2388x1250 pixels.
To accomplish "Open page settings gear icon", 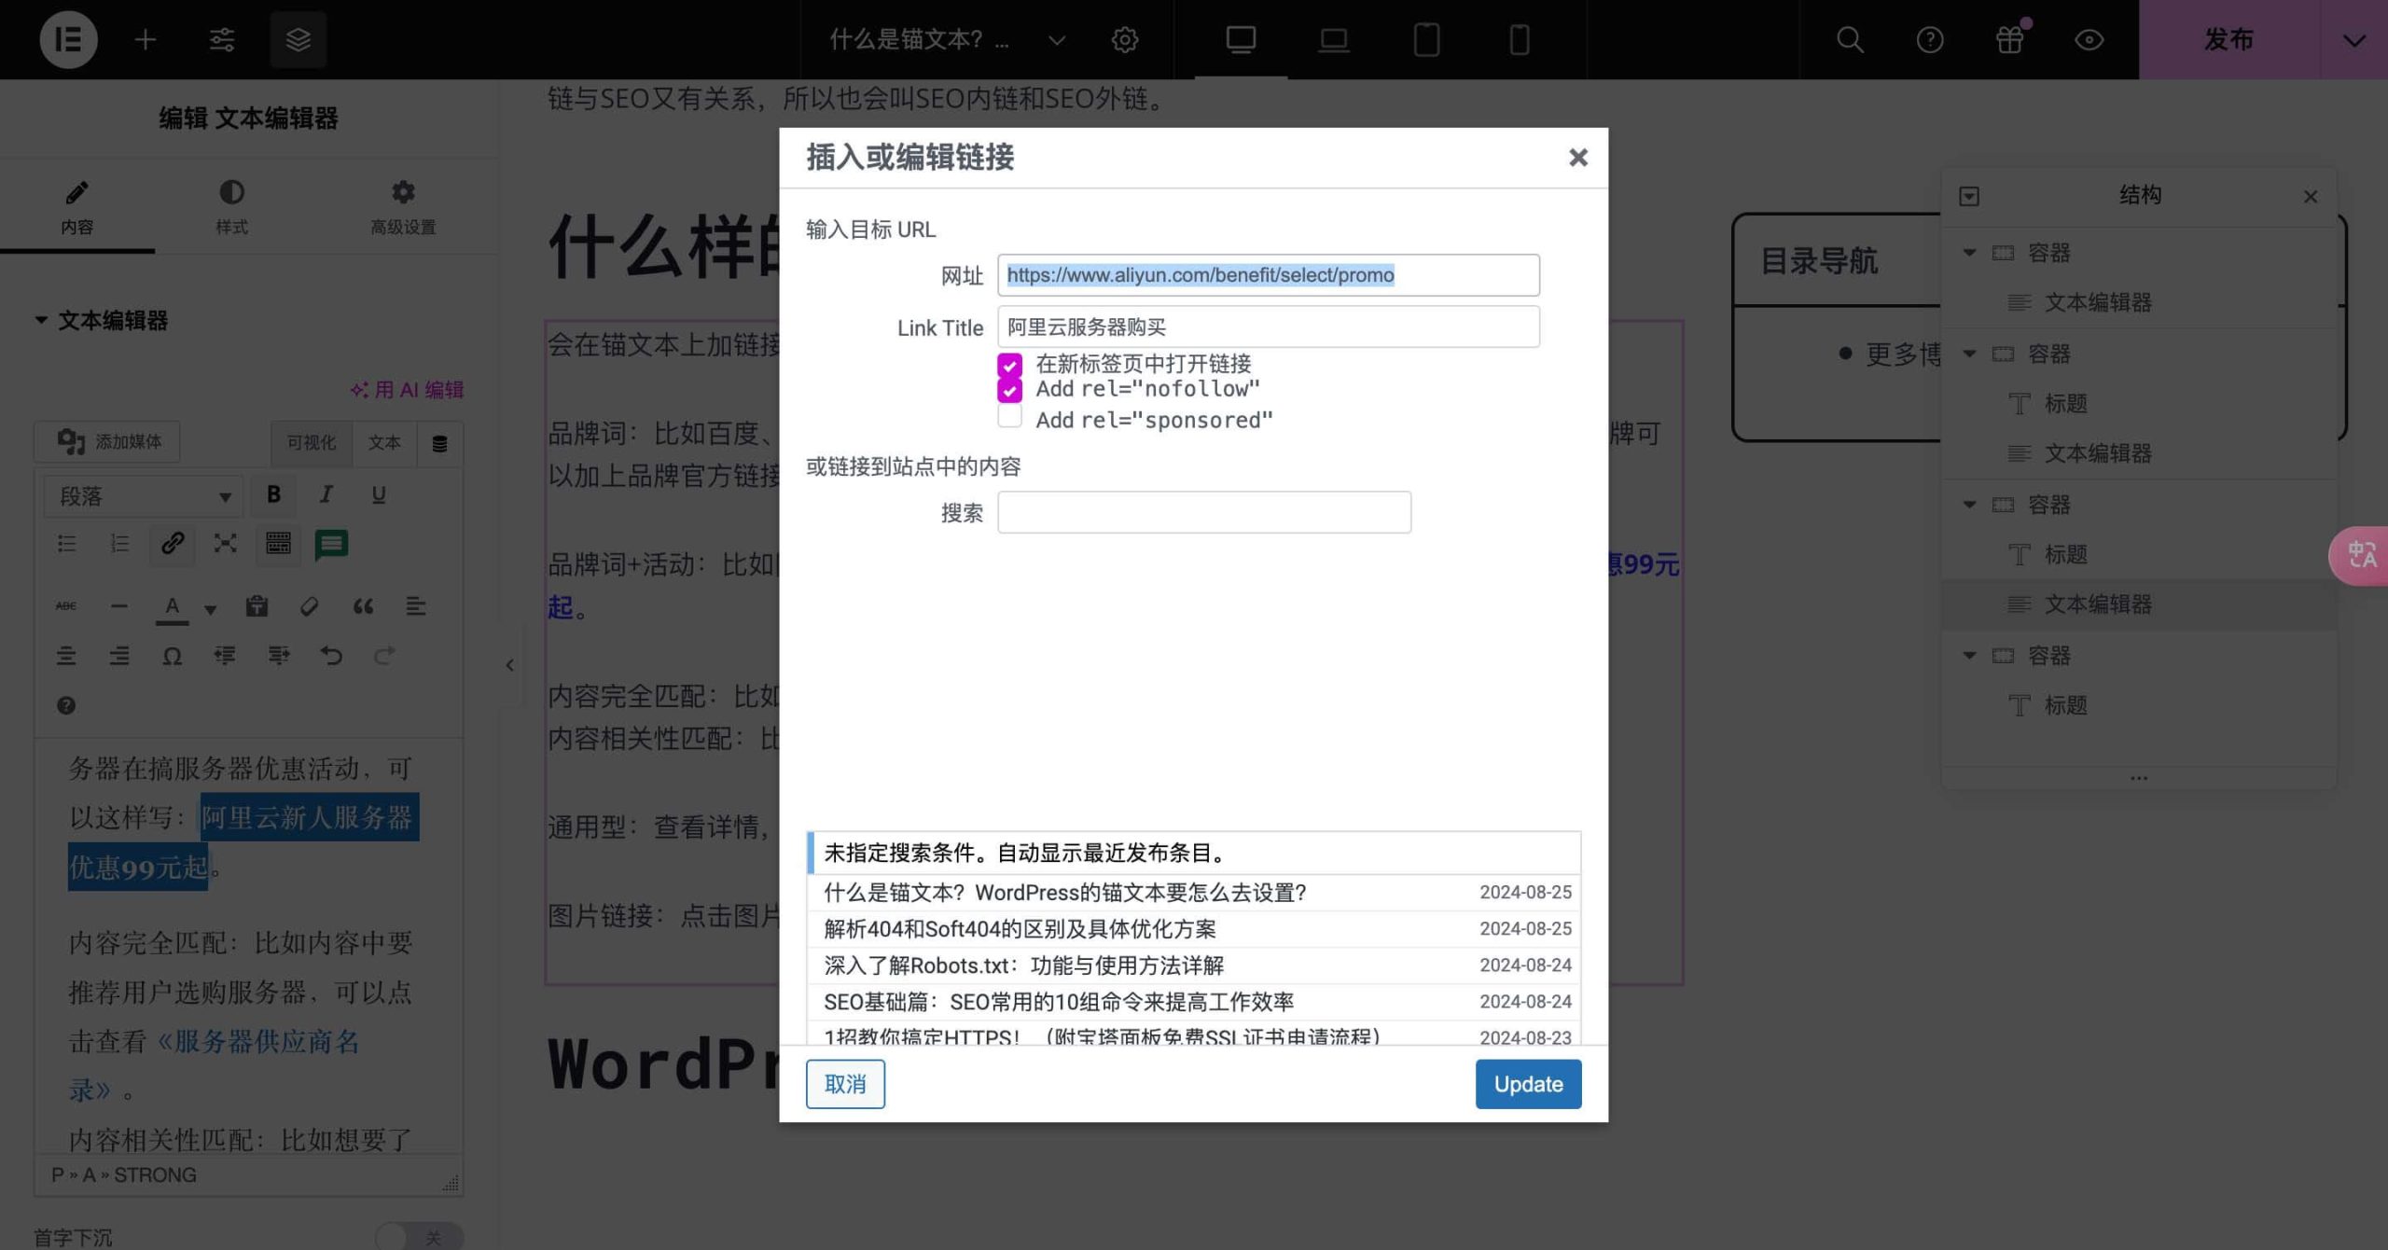I will coord(1125,39).
